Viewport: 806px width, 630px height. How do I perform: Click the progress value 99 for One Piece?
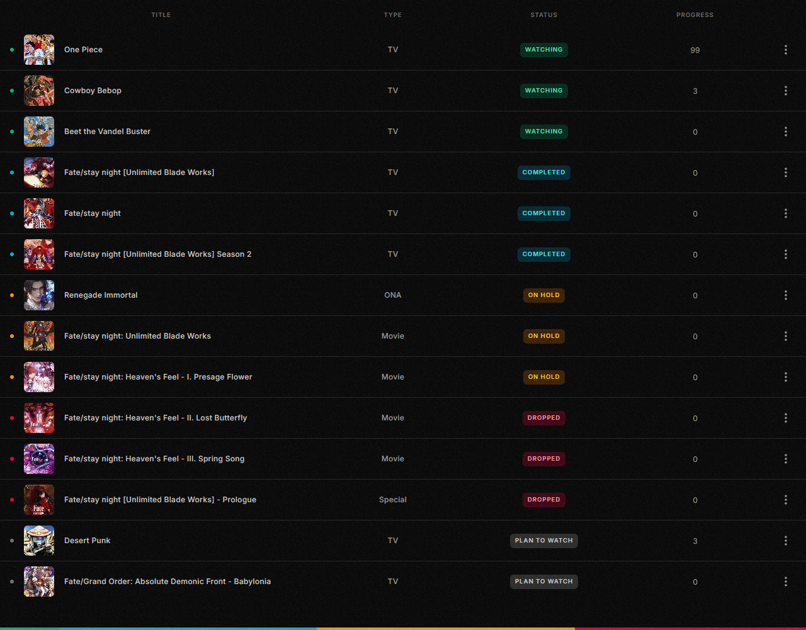[x=695, y=50]
